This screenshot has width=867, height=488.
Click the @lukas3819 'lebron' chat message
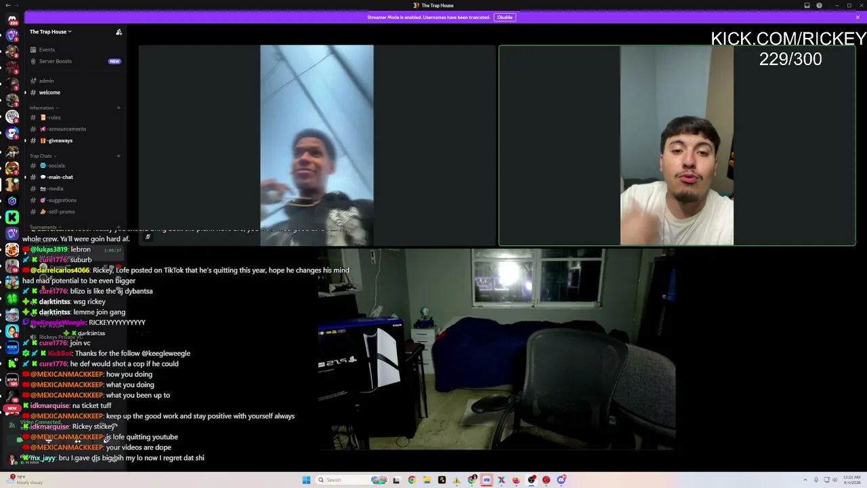[x=56, y=249]
